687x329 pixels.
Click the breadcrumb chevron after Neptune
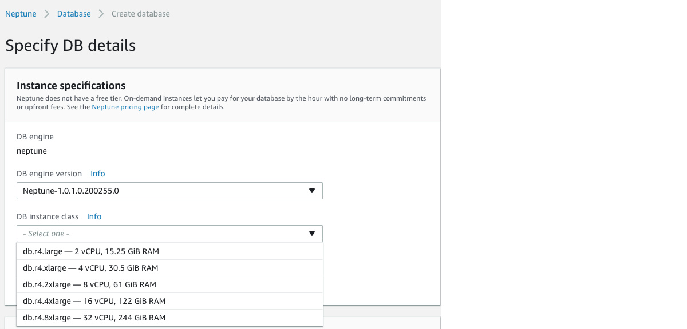[45, 13]
